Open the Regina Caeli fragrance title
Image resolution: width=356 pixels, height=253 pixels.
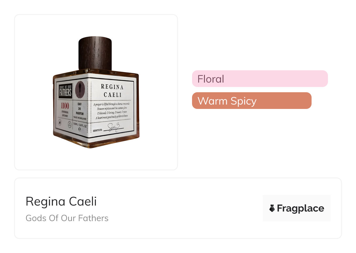pyautogui.click(x=61, y=201)
